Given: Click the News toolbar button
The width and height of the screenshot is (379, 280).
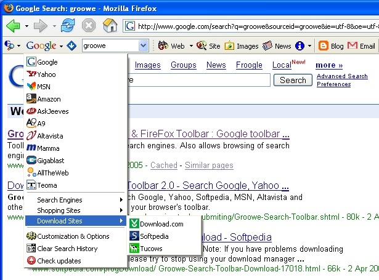Looking at the screenshot, I should pyautogui.click(x=277, y=46).
